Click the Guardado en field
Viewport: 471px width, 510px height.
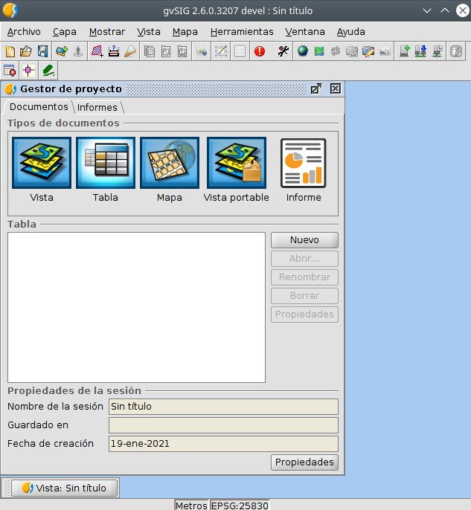click(223, 425)
